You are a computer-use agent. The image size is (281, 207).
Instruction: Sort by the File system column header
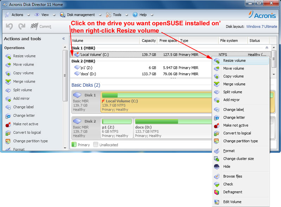[233, 41]
